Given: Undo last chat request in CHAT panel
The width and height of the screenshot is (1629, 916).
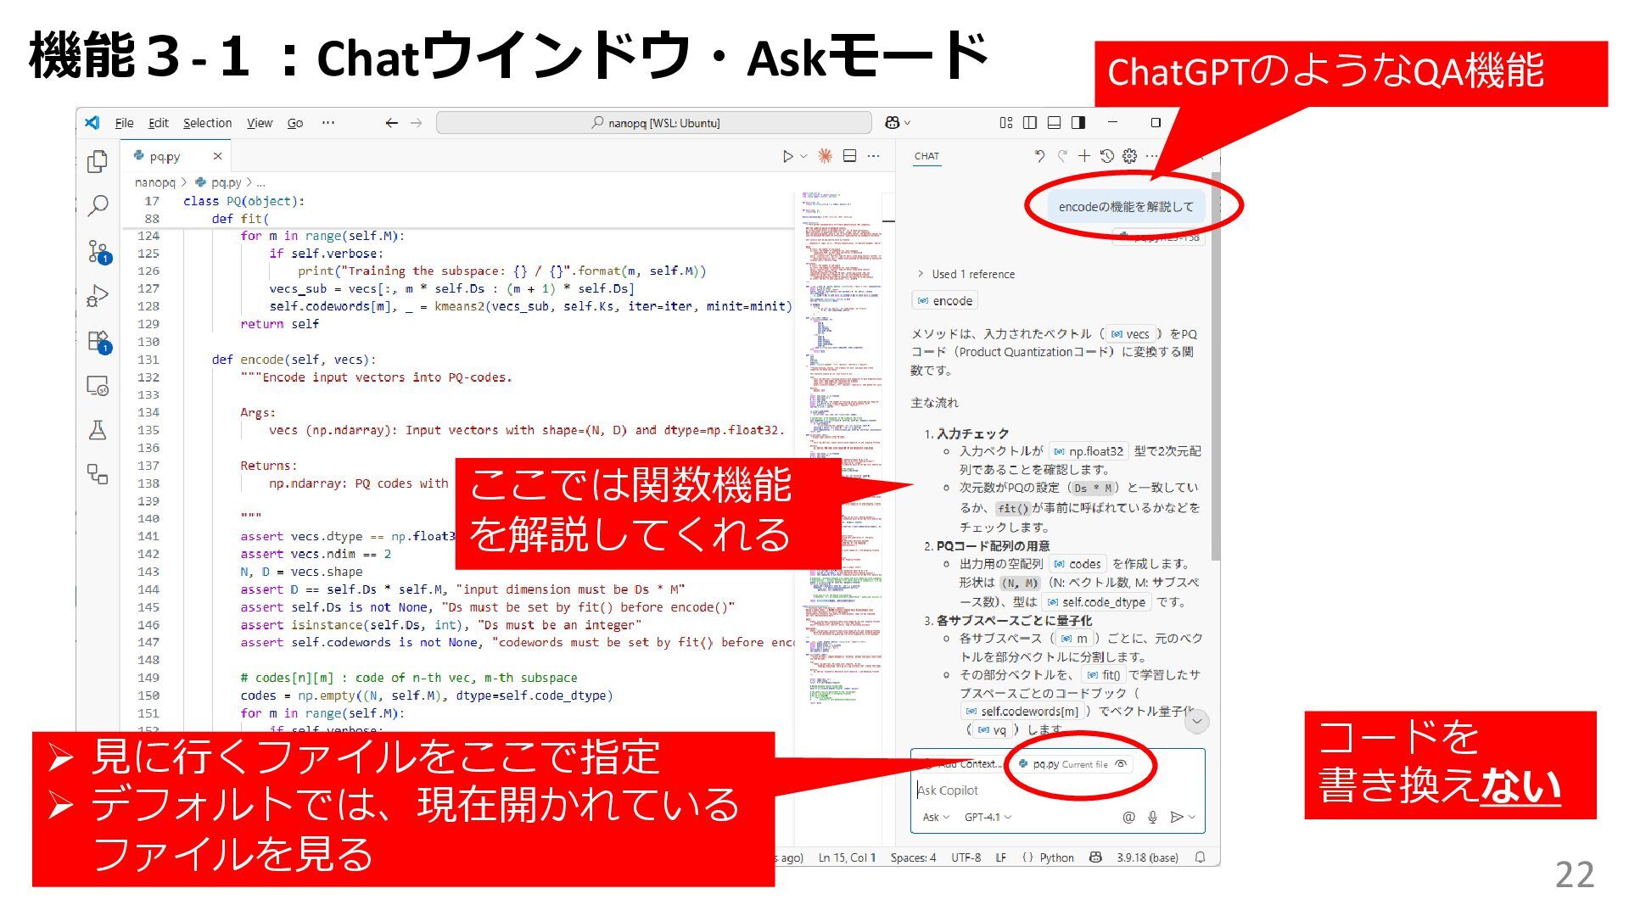Looking at the screenshot, I should [x=1039, y=156].
